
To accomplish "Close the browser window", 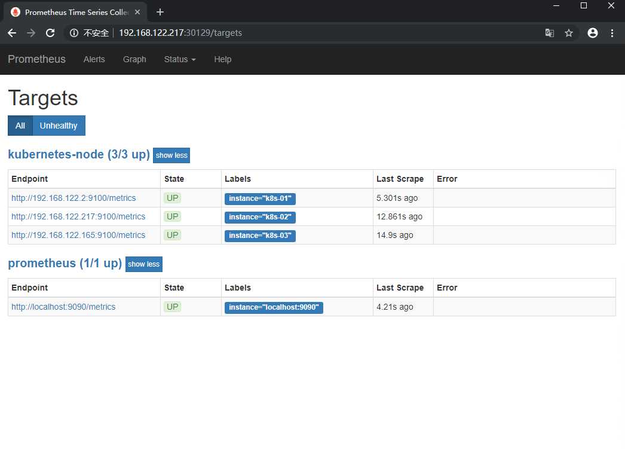I will tap(611, 5).
